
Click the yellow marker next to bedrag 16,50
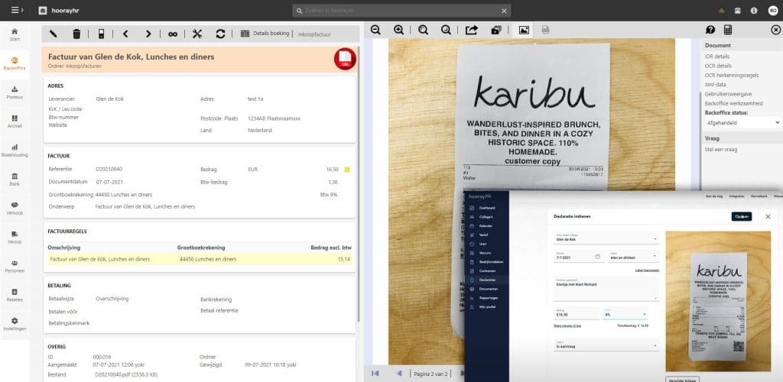[x=347, y=170]
